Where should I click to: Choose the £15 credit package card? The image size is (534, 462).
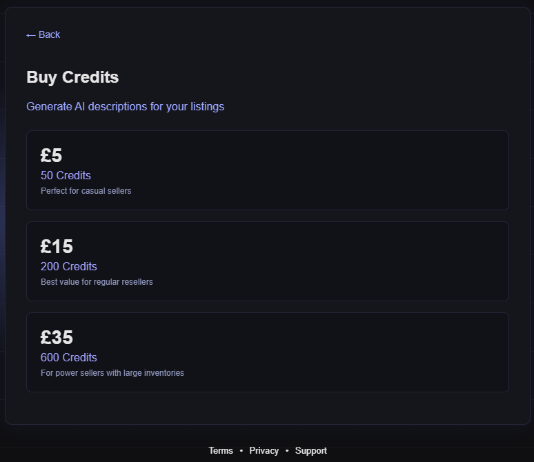click(268, 261)
